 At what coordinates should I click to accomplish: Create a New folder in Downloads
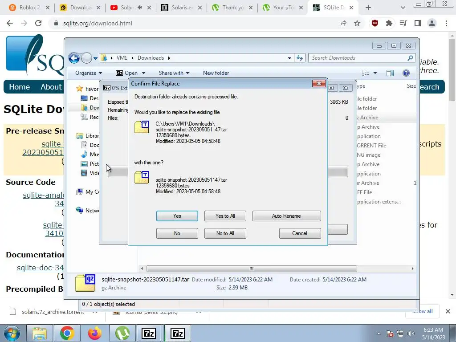(216, 73)
